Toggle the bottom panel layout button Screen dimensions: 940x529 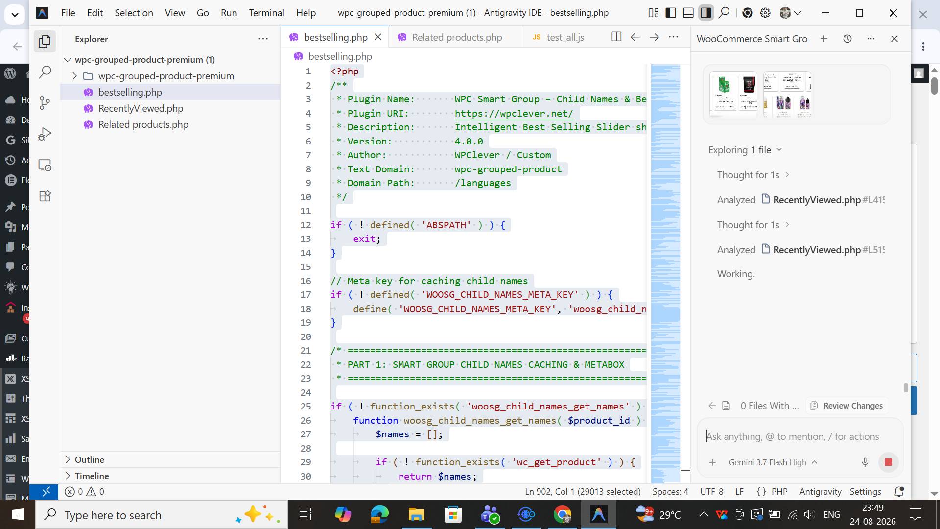[x=688, y=13]
